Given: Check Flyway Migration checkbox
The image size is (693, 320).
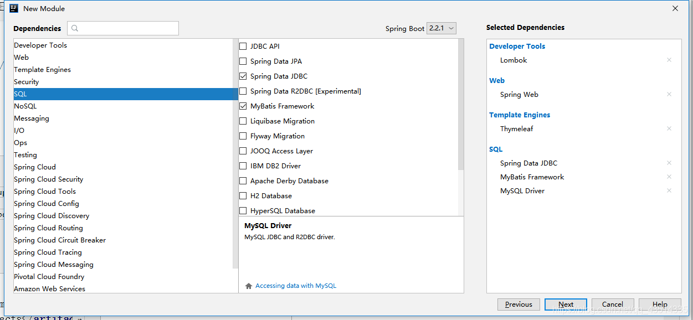Looking at the screenshot, I should pyautogui.click(x=243, y=136).
